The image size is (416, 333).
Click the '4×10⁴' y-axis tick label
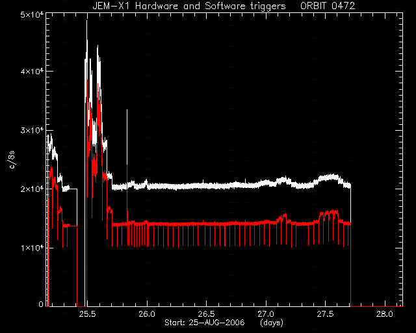point(32,71)
